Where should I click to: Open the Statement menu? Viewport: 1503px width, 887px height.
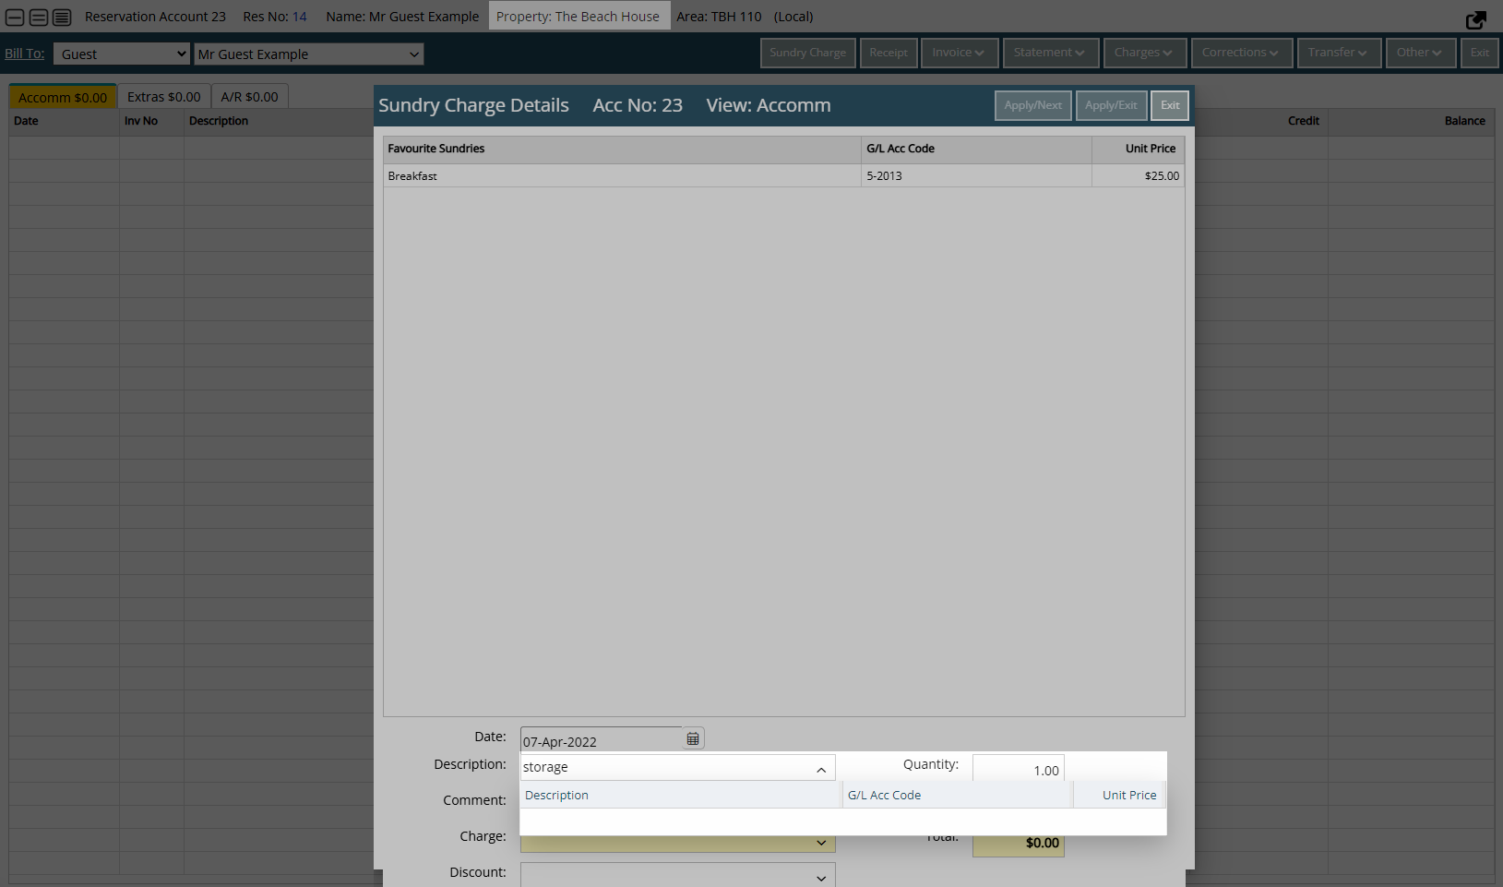pyautogui.click(x=1050, y=53)
